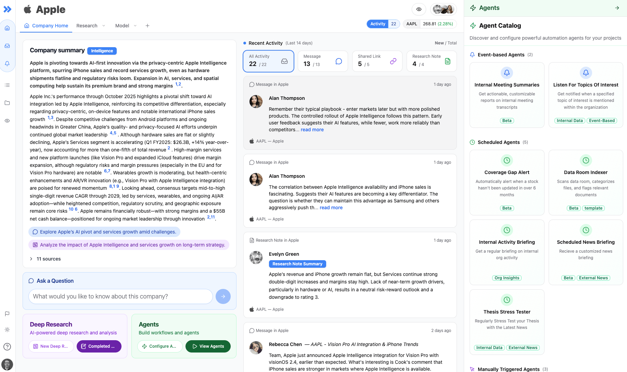Open the folder icon in left sidebar
The width and height of the screenshot is (627, 372).
(7, 103)
